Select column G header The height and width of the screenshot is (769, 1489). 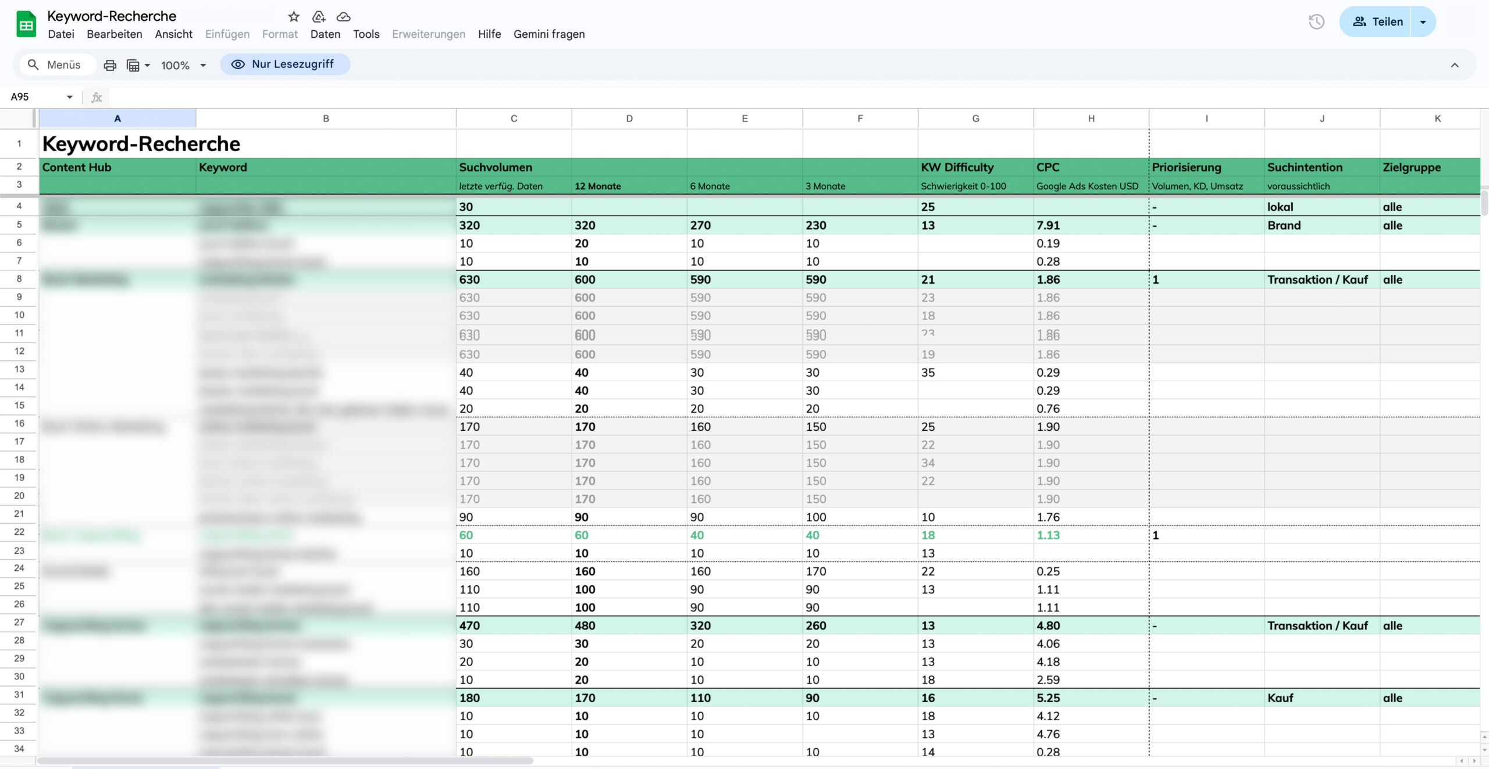pyautogui.click(x=975, y=119)
